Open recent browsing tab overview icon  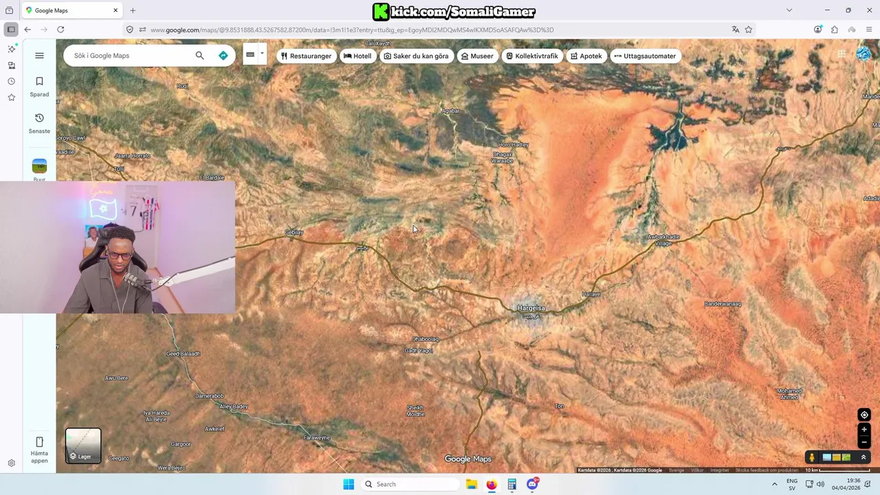pyautogui.click(x=9, y=10)
